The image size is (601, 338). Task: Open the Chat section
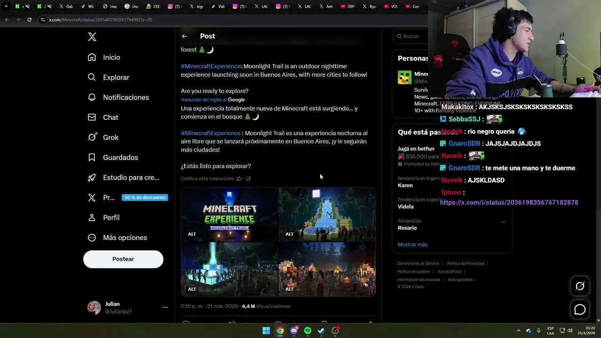103,117
